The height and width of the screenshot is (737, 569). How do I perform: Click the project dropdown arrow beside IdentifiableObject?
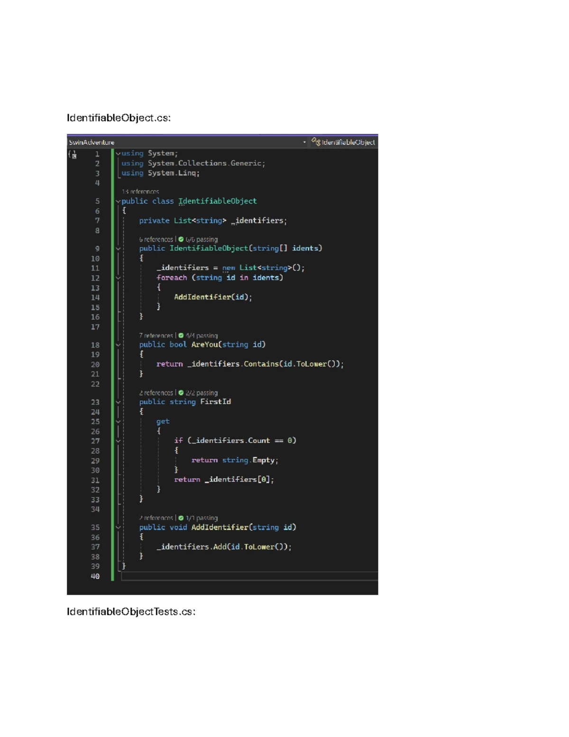(304, 142)
